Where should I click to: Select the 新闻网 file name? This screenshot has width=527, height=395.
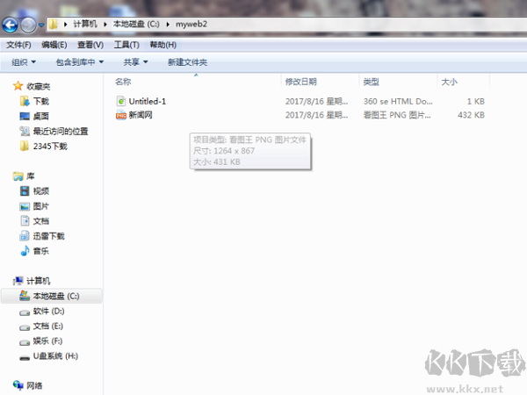pos(141,115)
